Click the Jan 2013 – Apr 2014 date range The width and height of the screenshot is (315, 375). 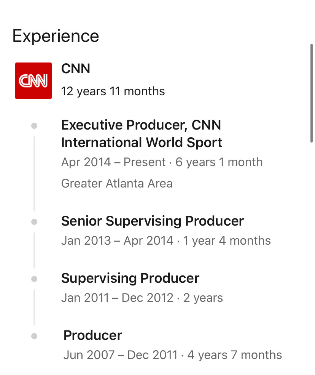tap(117, 240)
